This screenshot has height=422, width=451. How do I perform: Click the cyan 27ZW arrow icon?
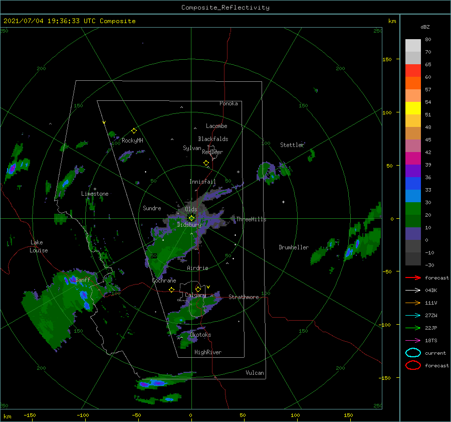[413, 316]
